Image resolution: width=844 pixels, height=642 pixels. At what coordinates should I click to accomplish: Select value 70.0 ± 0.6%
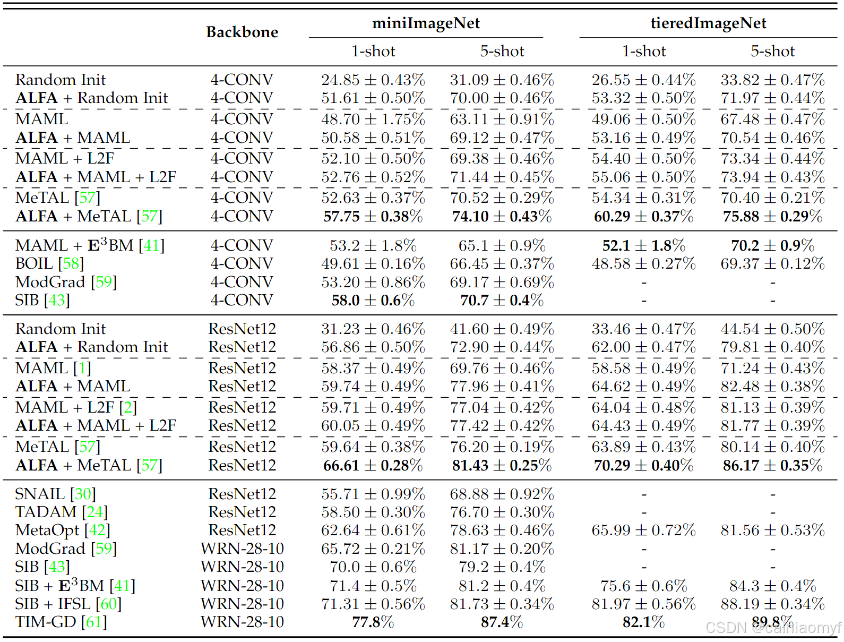pyautogui.click(x=373, y=567)
